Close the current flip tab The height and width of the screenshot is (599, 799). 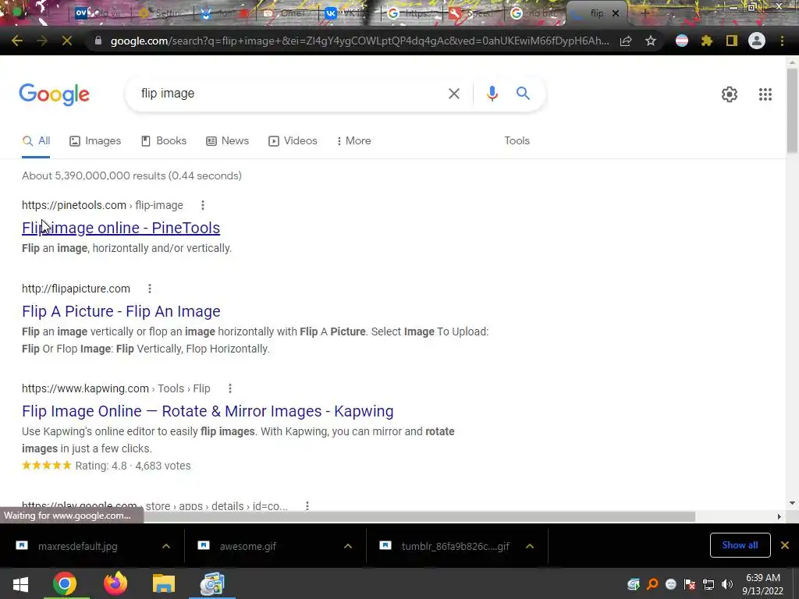616,14
